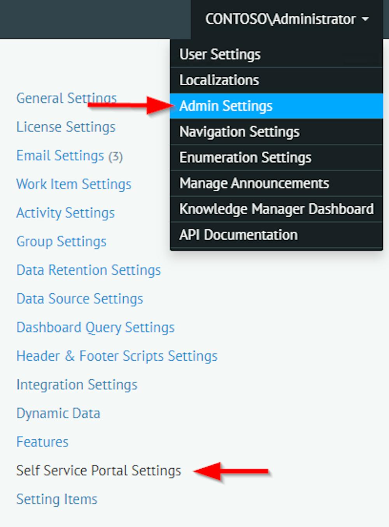Open User Settings from the account menu
This screenshot has height=527, width=389.
[220, 54]
